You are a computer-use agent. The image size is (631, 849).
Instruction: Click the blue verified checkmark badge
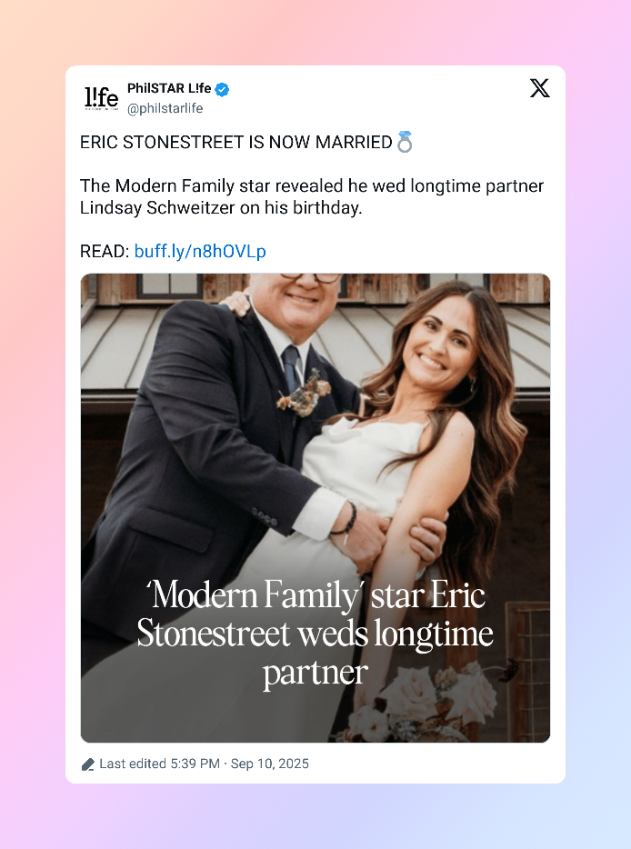pyautogui.click(x=222, y=89)
